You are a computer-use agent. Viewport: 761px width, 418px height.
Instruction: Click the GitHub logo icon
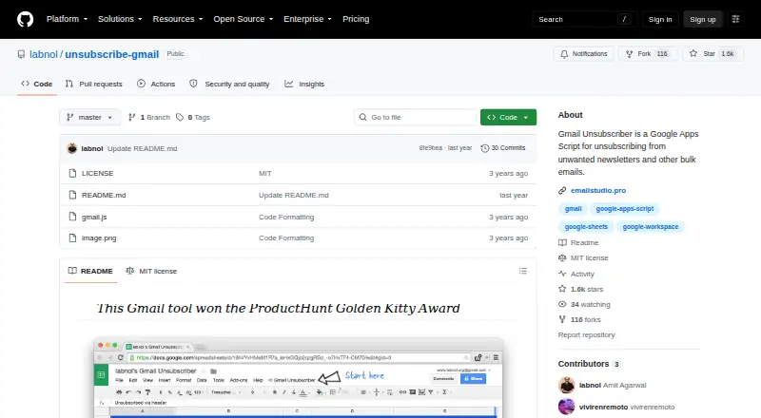point(26,19)
